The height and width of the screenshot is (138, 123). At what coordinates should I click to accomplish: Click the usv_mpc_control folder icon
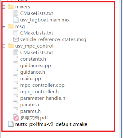11,46
